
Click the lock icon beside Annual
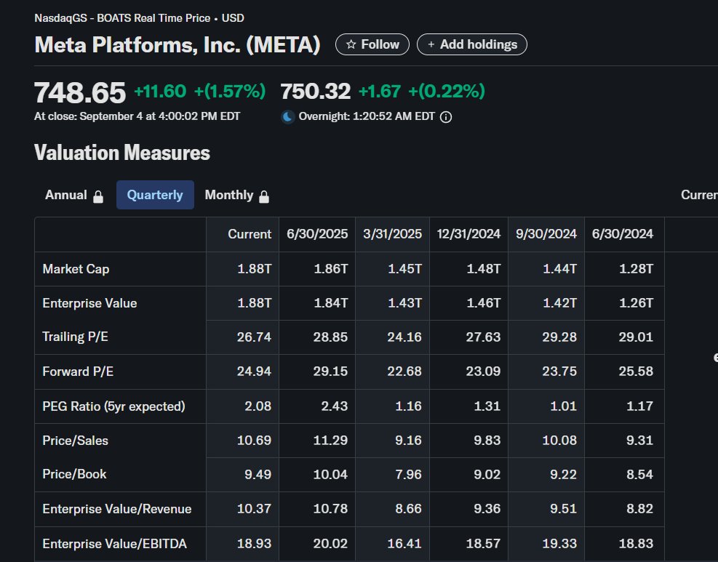point(98,197)
